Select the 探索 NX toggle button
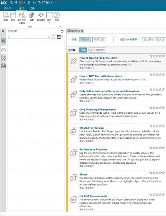The width and height of the screenshot is (166, 216). [85, 40]
